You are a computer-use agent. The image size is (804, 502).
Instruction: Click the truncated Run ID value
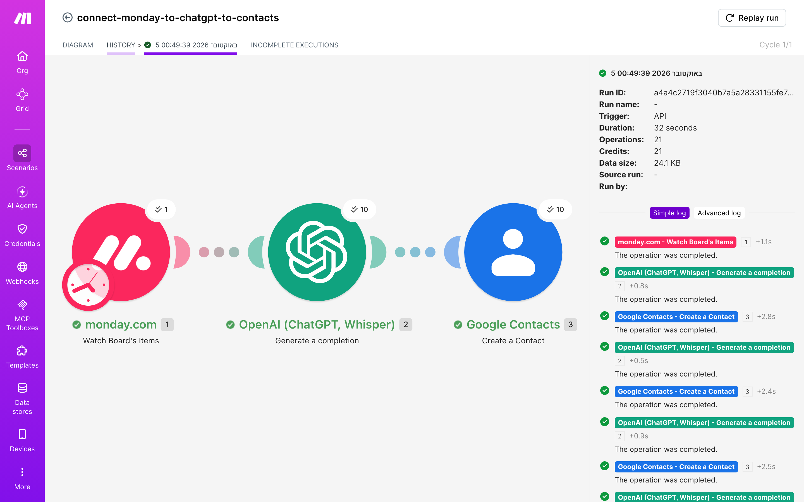(724, 93)
